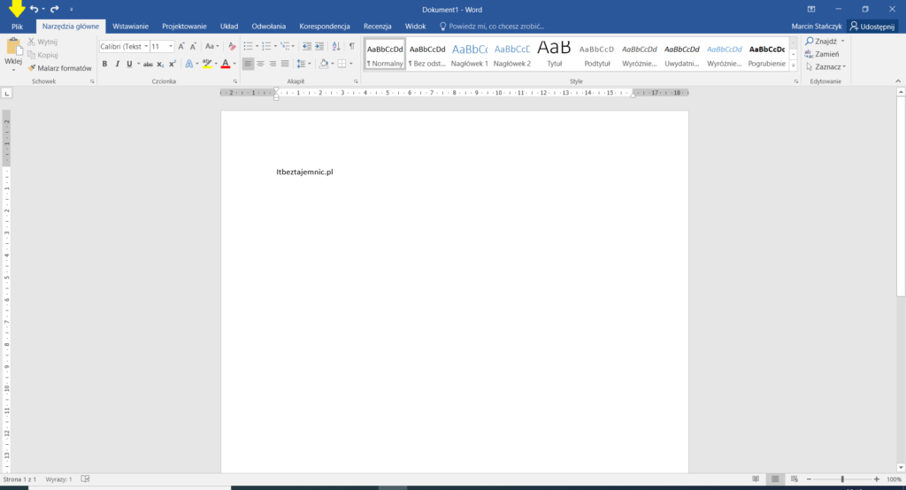Click the increase indent icon

coord(318,46)
